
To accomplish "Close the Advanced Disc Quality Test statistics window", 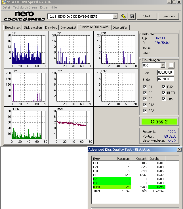I will [x=179, y=150].
